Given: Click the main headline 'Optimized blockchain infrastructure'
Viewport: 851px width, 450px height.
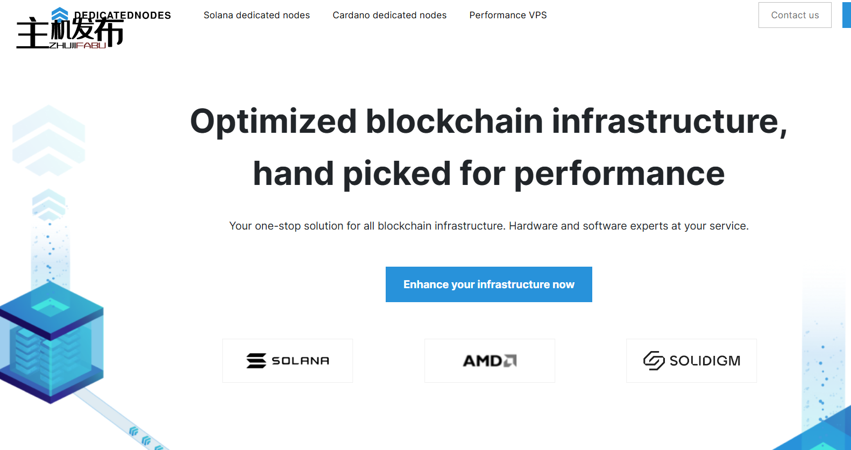Looking at the screenshot, I should [x=488, y=123].
